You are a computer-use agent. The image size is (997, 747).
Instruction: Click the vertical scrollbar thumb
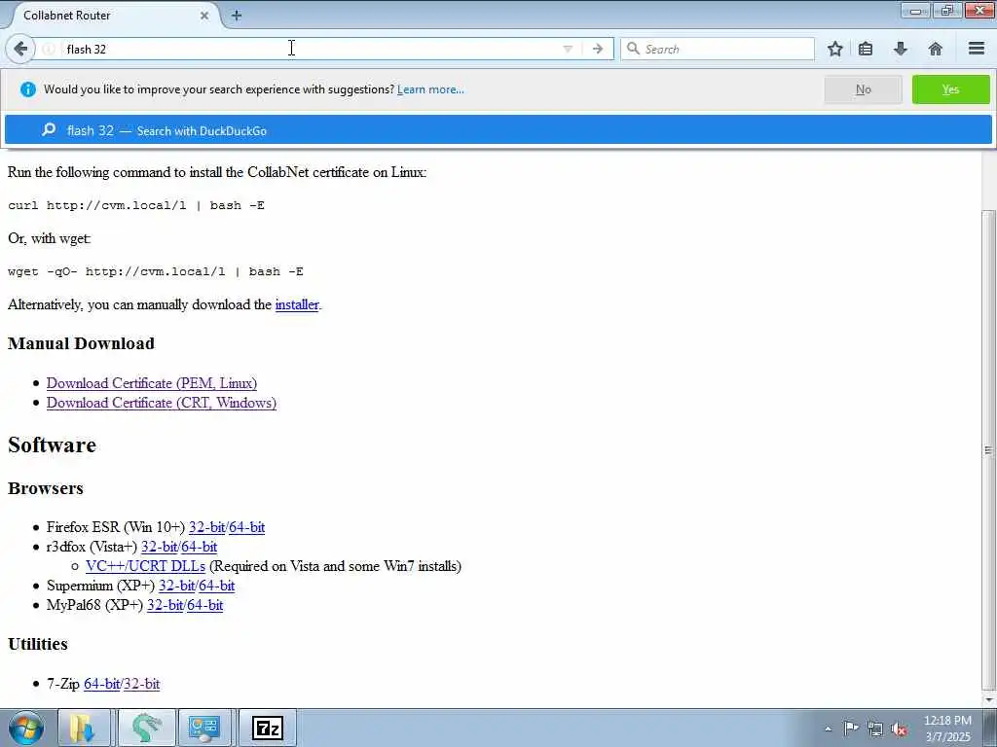(x=988, y=449)
